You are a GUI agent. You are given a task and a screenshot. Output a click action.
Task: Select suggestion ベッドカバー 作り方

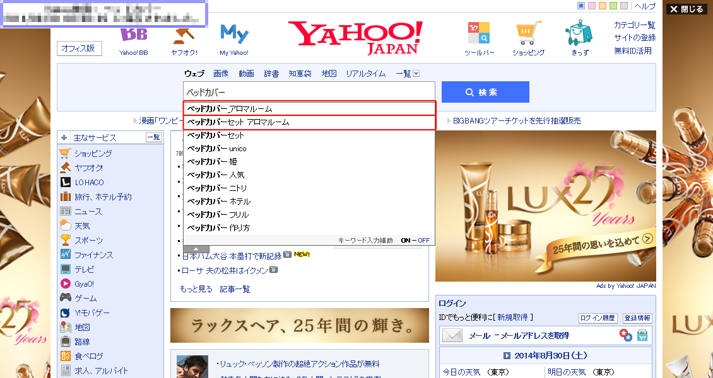tap(309, 227)
